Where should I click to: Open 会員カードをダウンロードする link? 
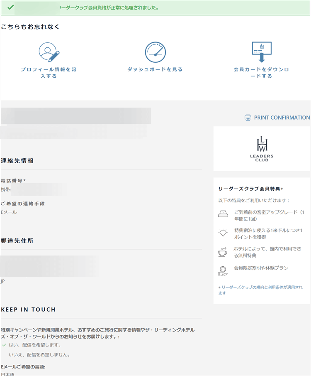[x=261, y=73]
